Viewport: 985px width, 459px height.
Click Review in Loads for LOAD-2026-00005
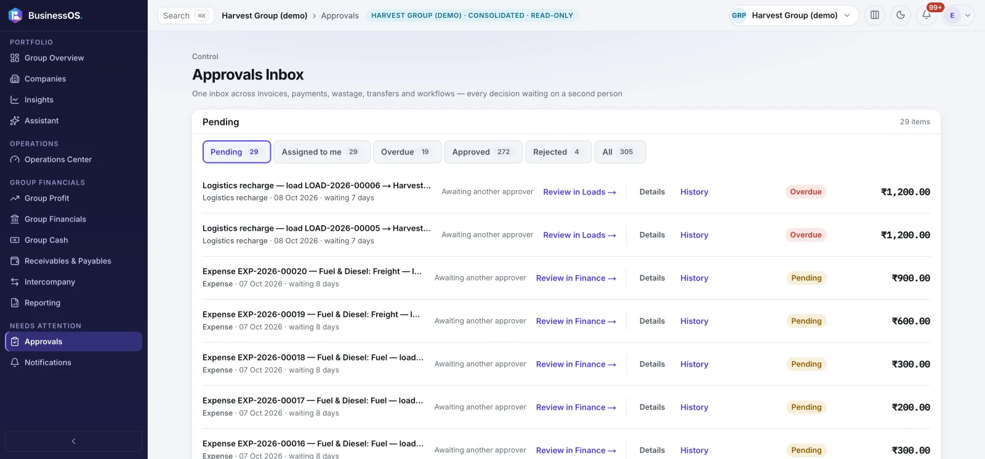tap(579, 235)
